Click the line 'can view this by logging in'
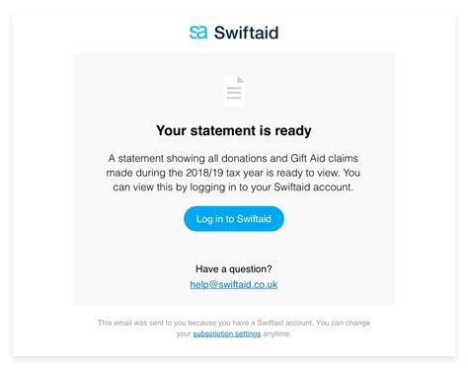The image size is (468, 369). [233, 187]
